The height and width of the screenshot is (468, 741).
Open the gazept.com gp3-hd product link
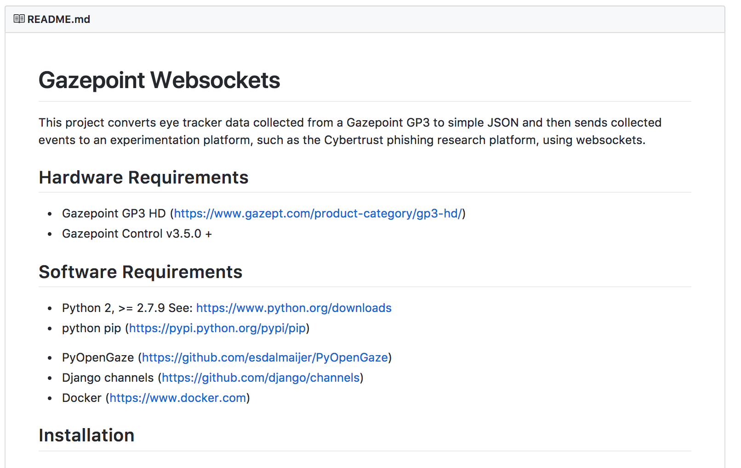[x=318, y=213]
